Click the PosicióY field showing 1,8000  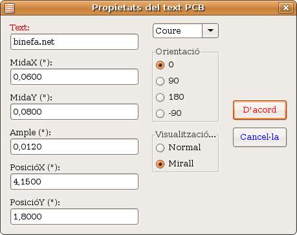(x=74, y=216)
